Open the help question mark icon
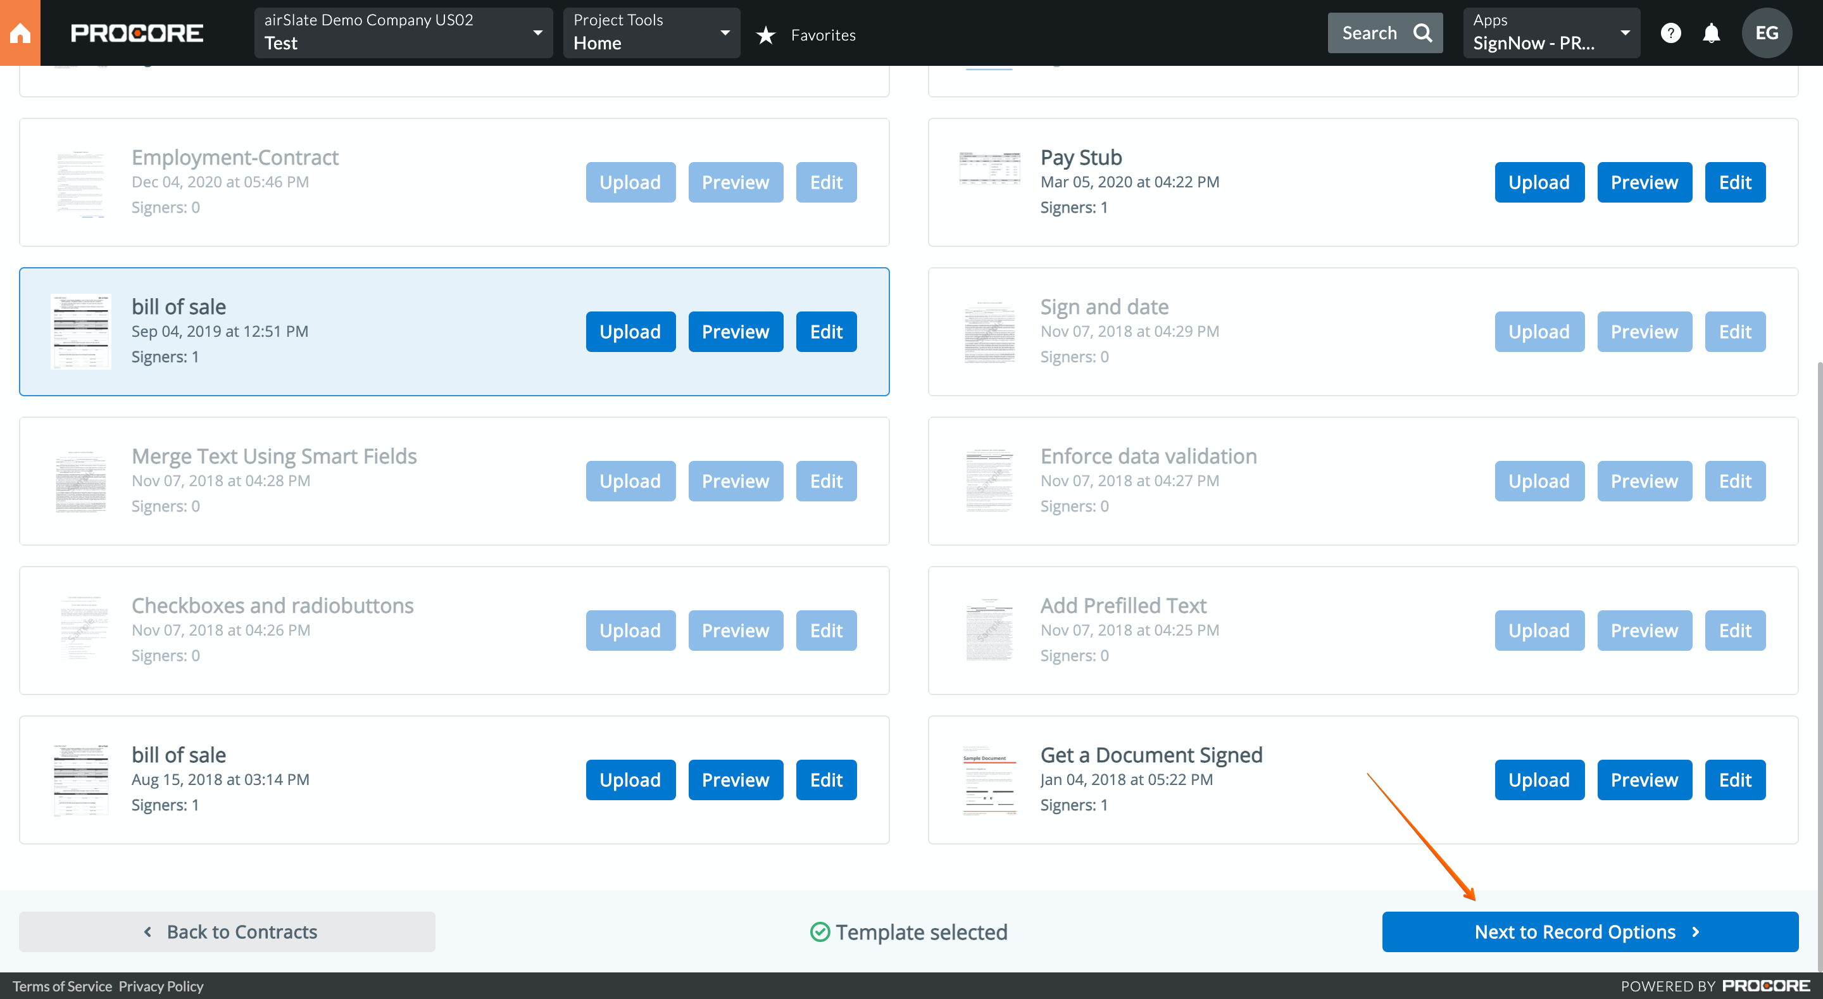The image size is (1823, 999). 1670,32
